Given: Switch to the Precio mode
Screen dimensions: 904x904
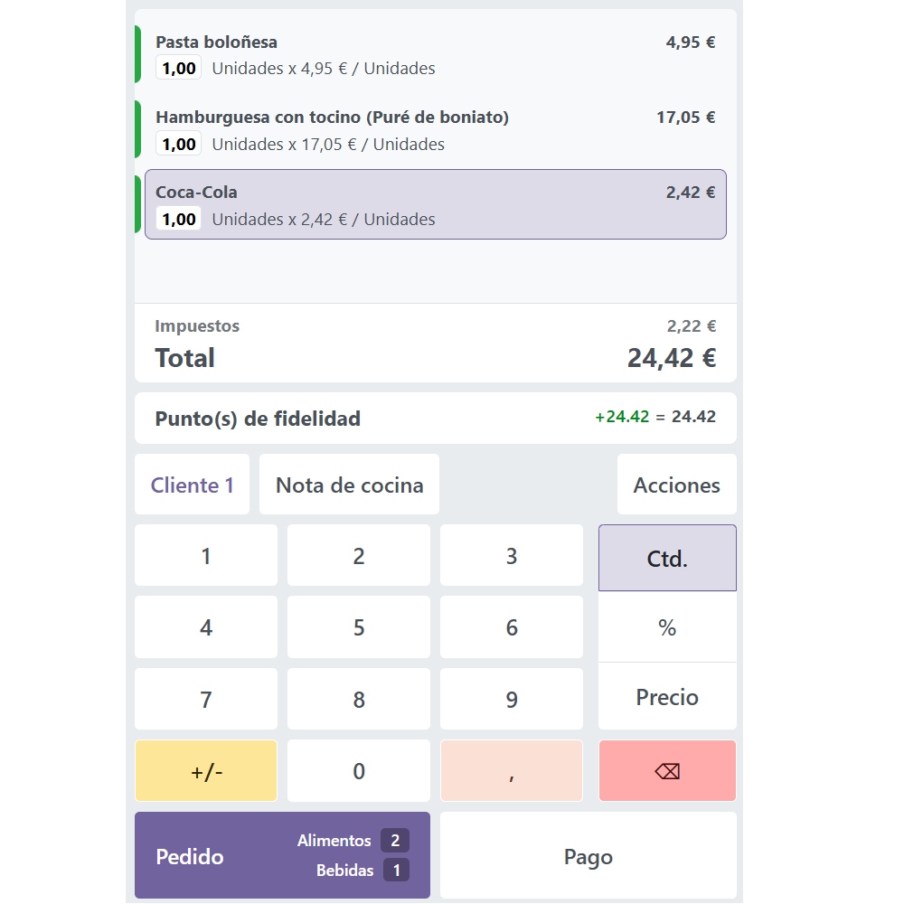Looking at the screenshot, I should tap(667, 697).
